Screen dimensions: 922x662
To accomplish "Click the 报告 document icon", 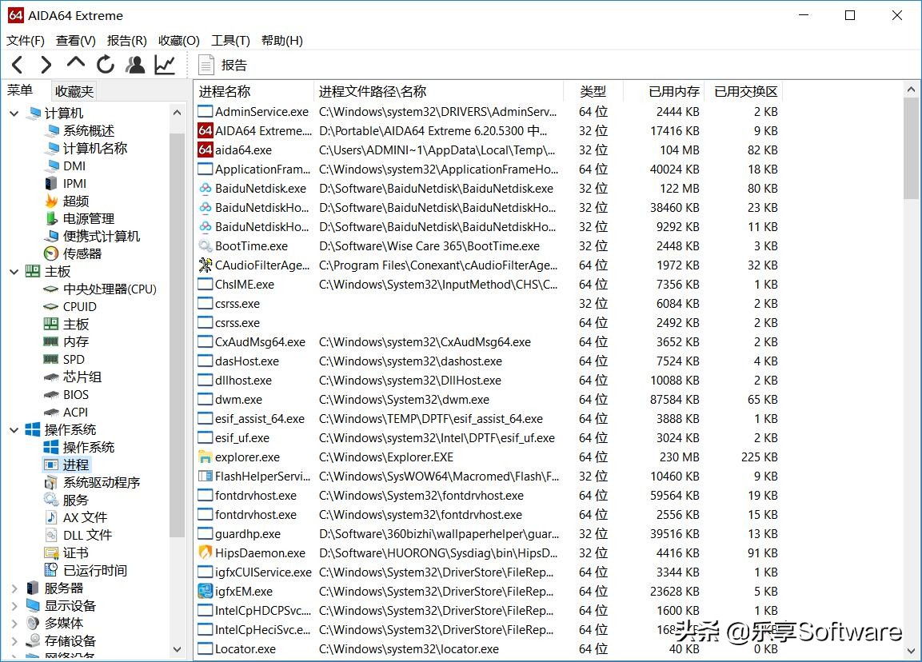I will pyautogui.click(x=206, y=66).
